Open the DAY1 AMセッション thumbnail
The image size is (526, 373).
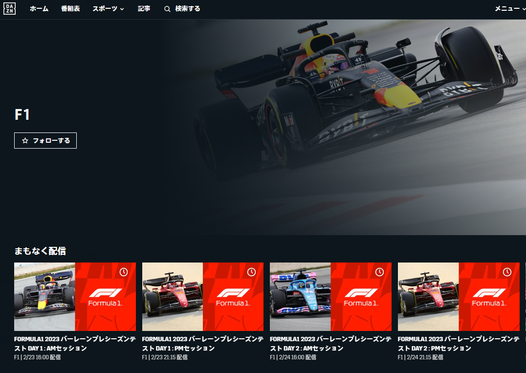[x=75, y=297]
